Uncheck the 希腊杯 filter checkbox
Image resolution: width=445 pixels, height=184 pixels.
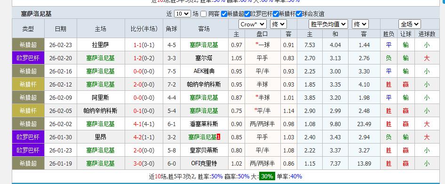pos(276,14)
